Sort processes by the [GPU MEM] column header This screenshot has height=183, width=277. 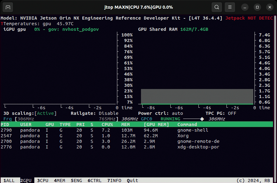click(x=156, y=124)
